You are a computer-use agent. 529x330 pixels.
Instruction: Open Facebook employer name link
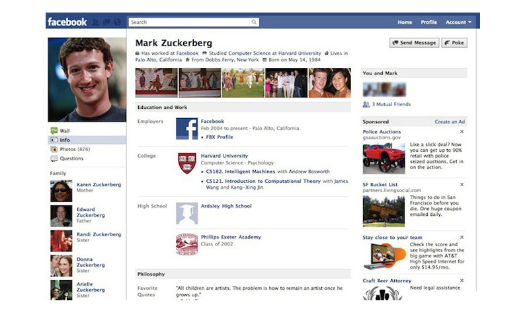click(212, 121)
